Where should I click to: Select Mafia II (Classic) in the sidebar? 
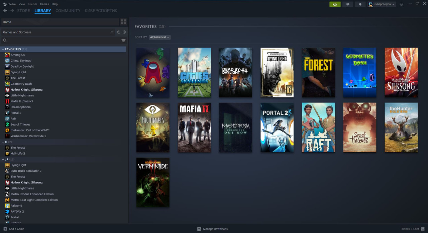point(22,101)
